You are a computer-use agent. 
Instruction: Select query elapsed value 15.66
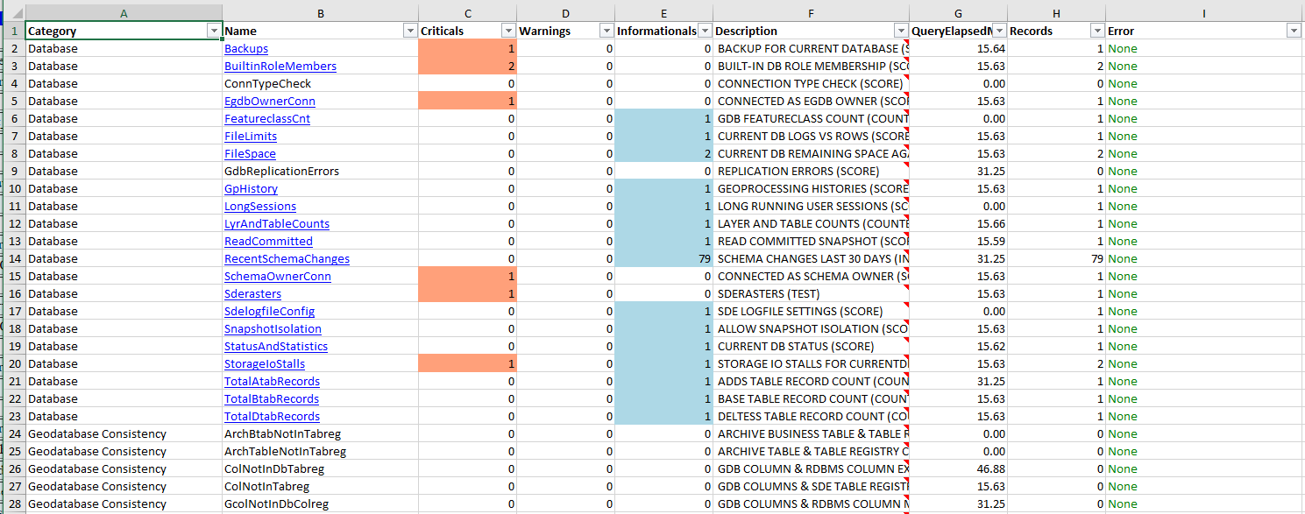tap(959, 223)
